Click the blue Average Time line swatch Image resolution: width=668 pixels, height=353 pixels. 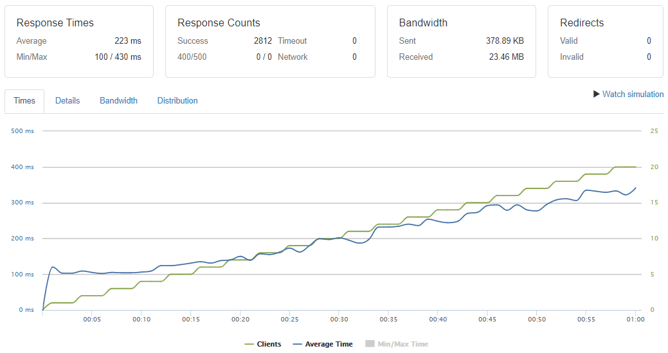pos(297,345)
